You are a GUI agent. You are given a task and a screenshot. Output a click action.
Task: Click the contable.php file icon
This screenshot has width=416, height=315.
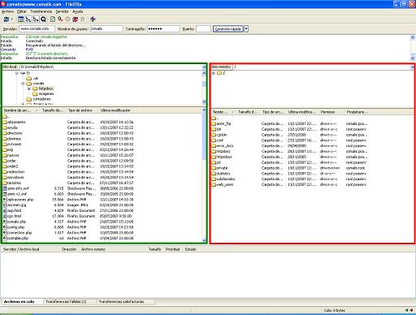[5, 238]
